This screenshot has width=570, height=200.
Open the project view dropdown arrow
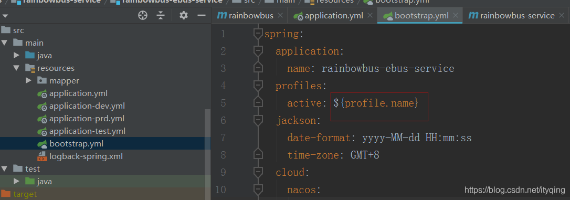pos(5,16)
